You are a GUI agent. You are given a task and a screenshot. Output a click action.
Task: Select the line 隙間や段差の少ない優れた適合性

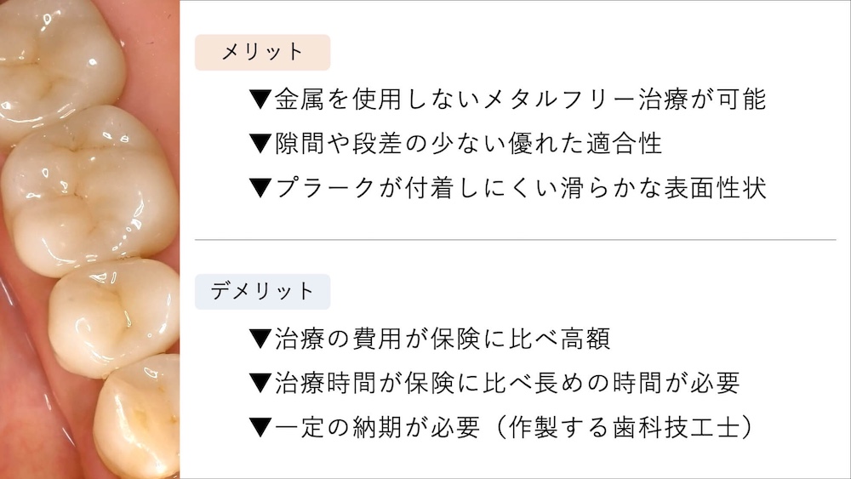(468, 143)
